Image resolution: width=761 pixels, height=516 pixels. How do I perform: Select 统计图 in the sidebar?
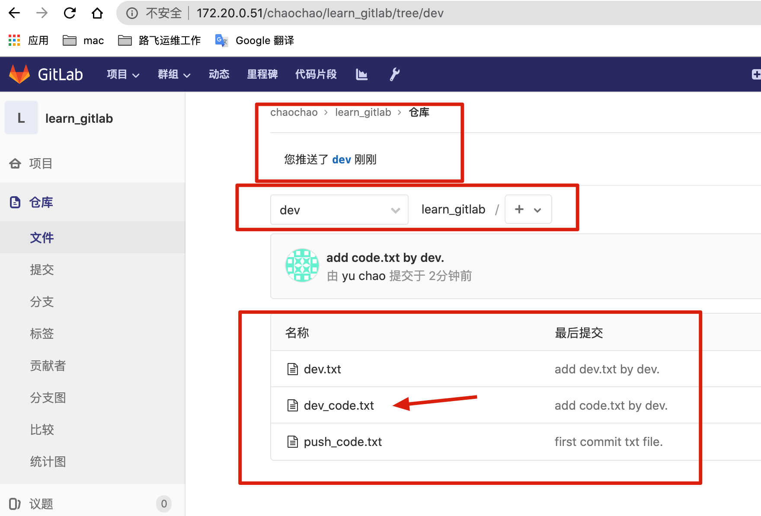point(48,462)
